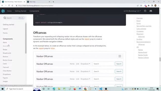This screenshot has height=91, width=161.
Task: Open the notifications icon in system tray
Action: (158, 89)
